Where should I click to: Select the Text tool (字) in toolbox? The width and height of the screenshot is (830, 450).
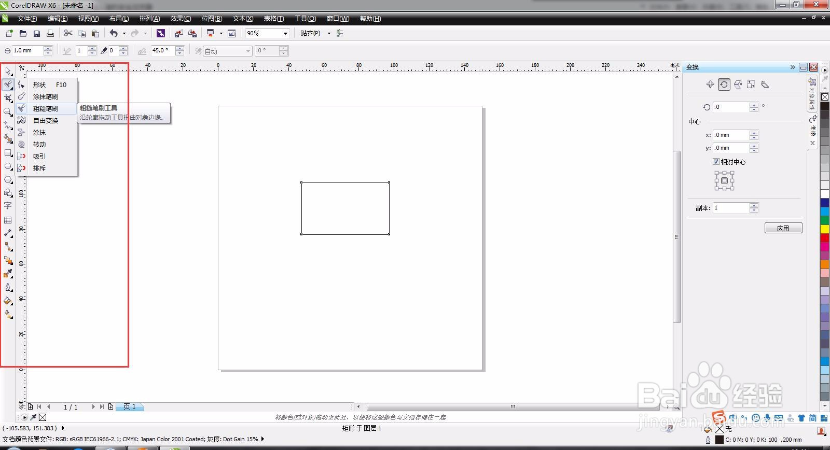coord(8,206)
